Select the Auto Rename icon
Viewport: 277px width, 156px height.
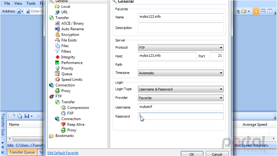57,29
